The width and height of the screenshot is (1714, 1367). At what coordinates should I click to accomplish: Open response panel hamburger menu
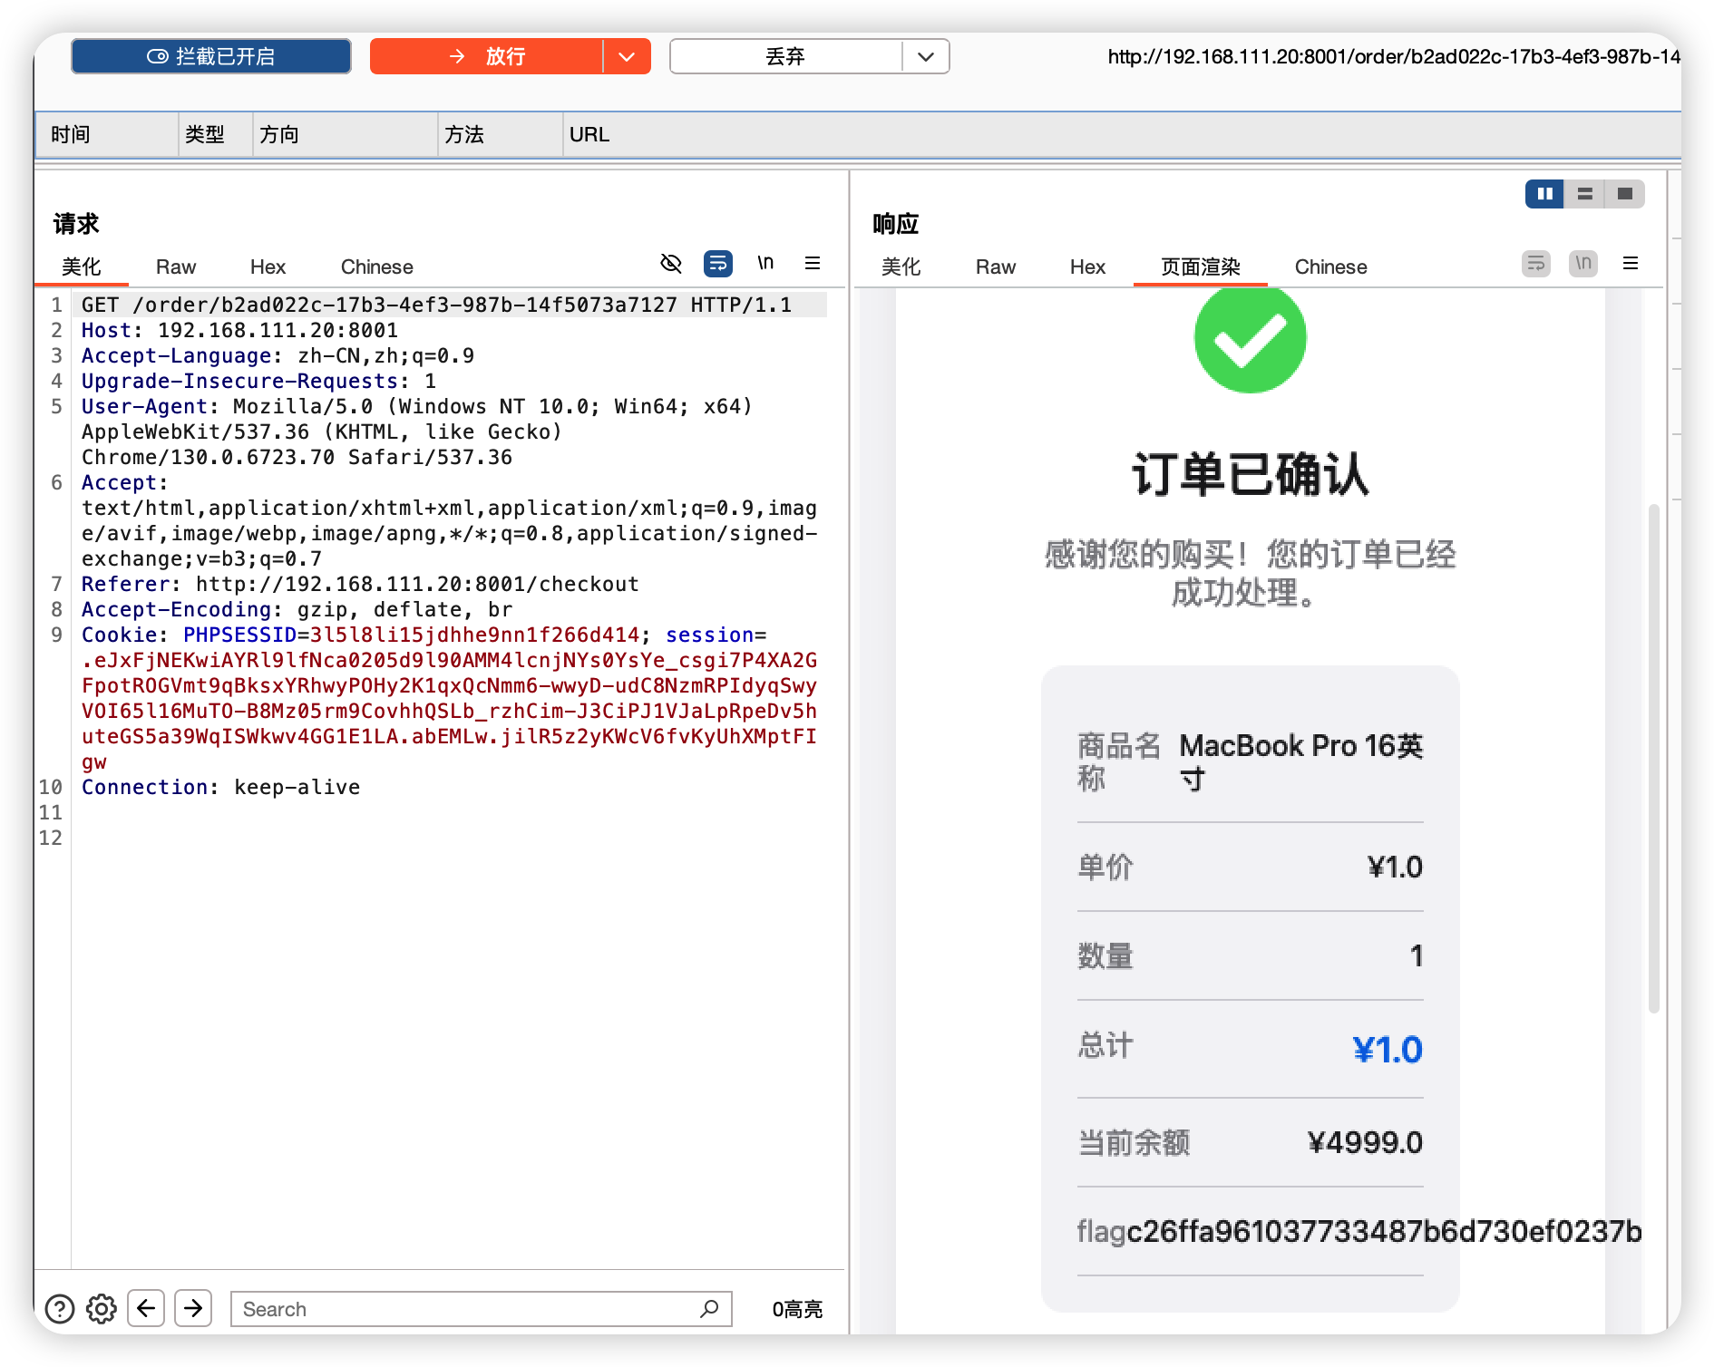[1631, 264]
